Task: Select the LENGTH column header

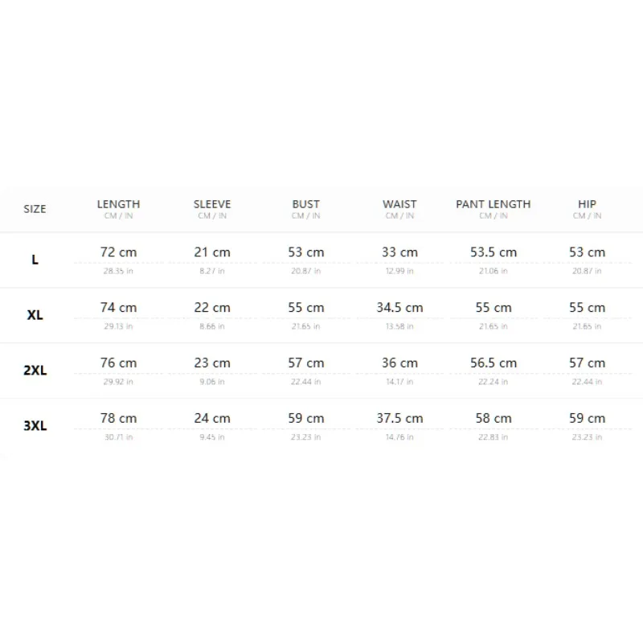Action: point(118,204)
